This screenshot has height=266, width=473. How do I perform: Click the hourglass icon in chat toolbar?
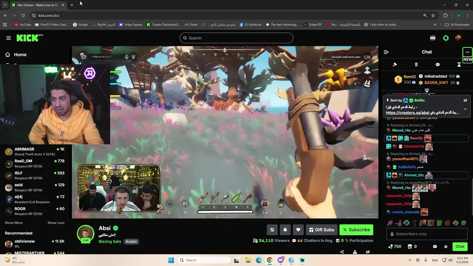point(459,65)
